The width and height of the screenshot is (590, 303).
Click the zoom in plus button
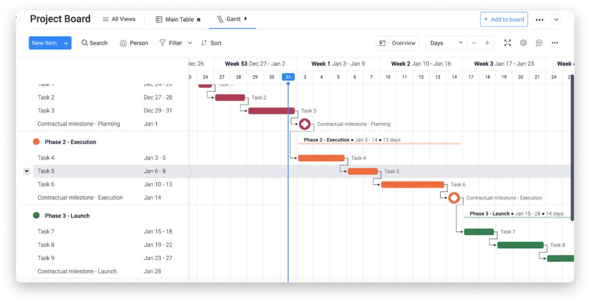(x=487, y=43)
